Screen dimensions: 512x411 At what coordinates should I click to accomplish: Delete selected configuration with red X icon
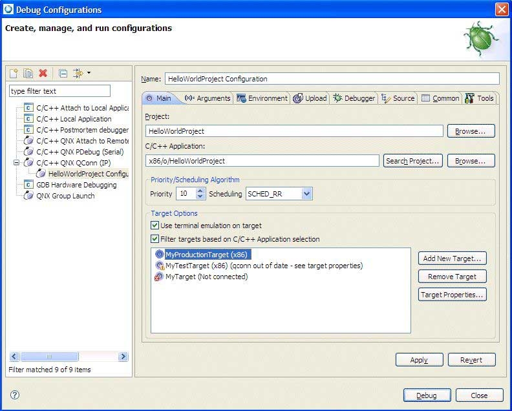coord(43,74)
